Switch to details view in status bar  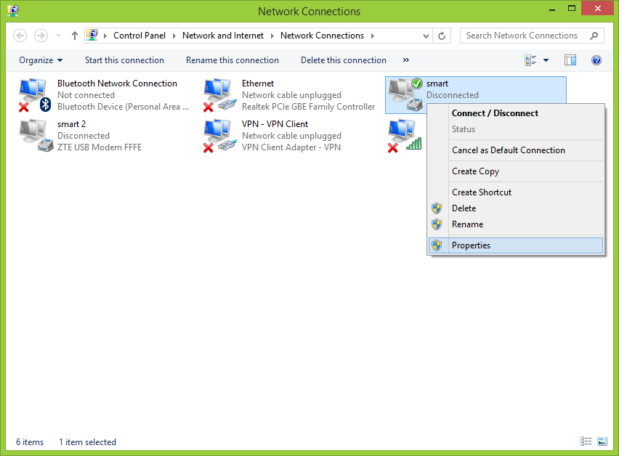(x=586, y=441)
